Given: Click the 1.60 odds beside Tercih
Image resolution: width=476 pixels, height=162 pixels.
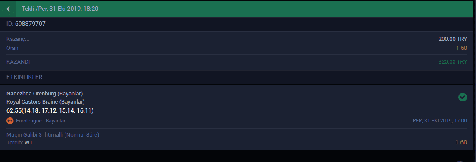Looking at the screenshot, I should [x=461, y=142].
